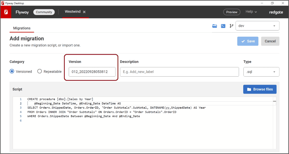Switch to the Migrations tab
This screenshot has height=154, width=289.
point(22,28)
